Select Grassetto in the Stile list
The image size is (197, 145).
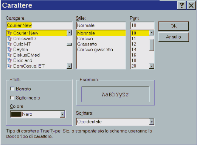[x=87, y=44]
